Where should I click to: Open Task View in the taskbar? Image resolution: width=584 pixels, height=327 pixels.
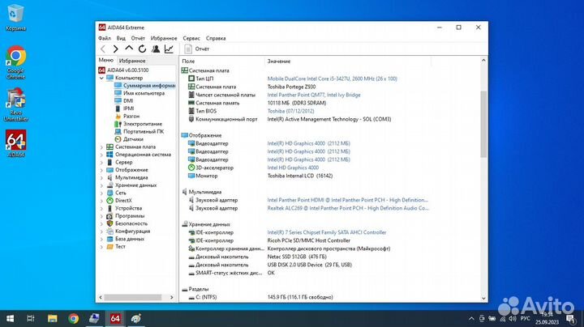coord(31,318)
